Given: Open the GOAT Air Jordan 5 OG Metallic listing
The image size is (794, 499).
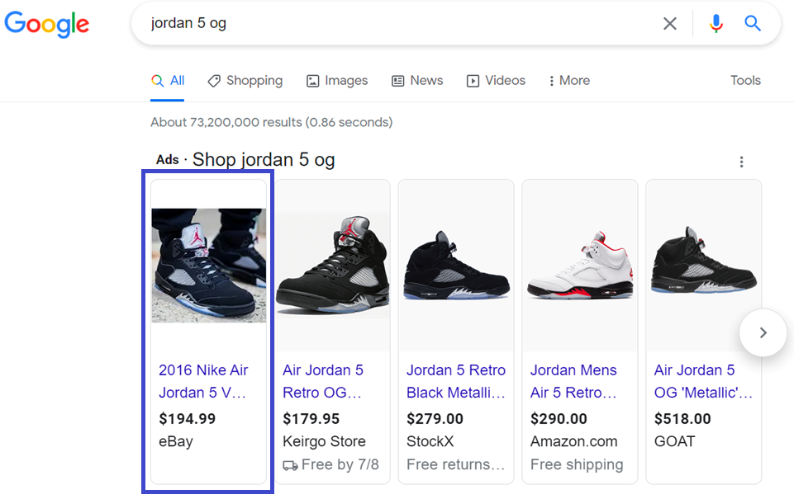Looking at the screenshot, I should point(701,381).
